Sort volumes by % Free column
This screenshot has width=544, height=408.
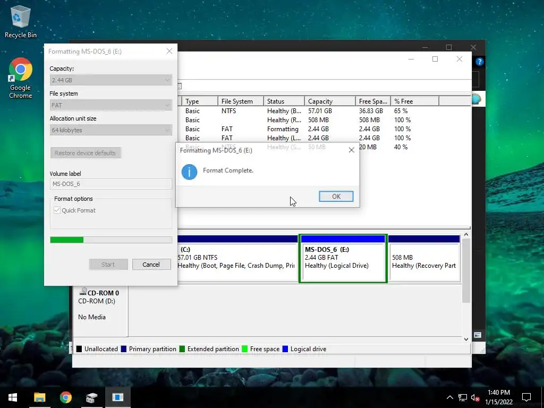[414, 101]
